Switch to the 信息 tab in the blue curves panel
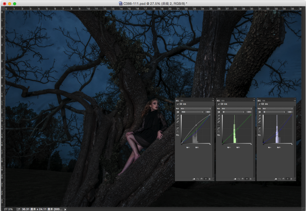This screenshot has width=306, height=211. [x=264, y=101]
